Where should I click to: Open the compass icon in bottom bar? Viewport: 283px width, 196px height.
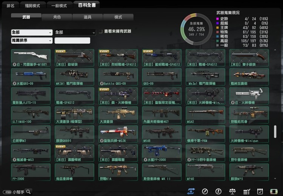click(205, 191)
